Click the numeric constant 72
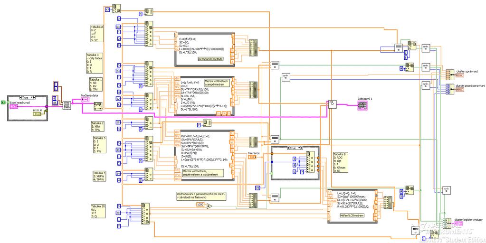486x243 pixels. [257, 188]
